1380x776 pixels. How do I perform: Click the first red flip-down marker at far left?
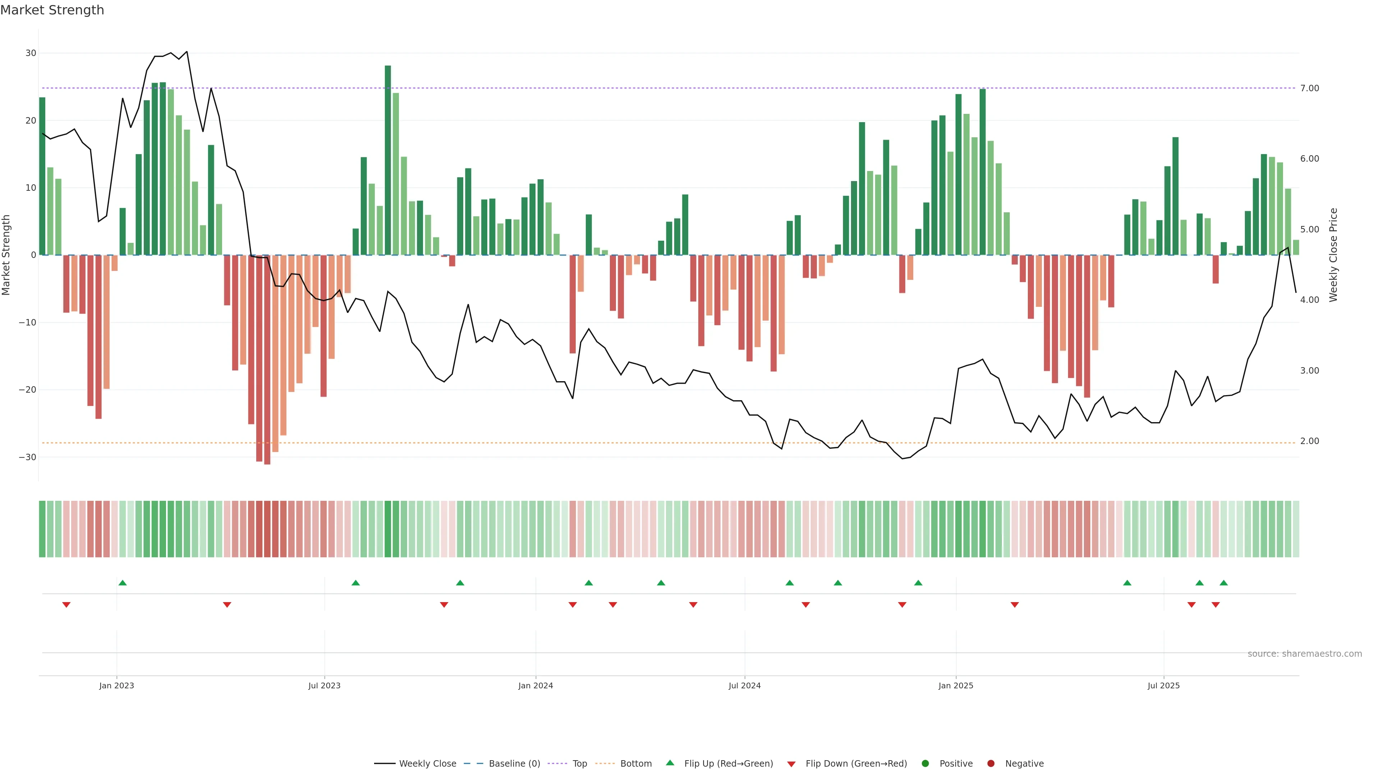(x=66, y=605)
